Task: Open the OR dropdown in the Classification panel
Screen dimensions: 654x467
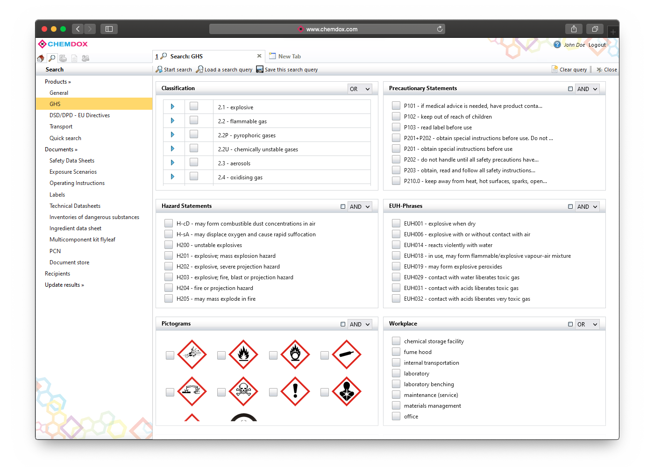Action: click(359, 89)
